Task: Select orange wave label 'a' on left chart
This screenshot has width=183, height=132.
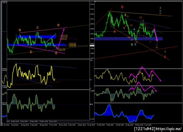Action: tap(20, 30)
